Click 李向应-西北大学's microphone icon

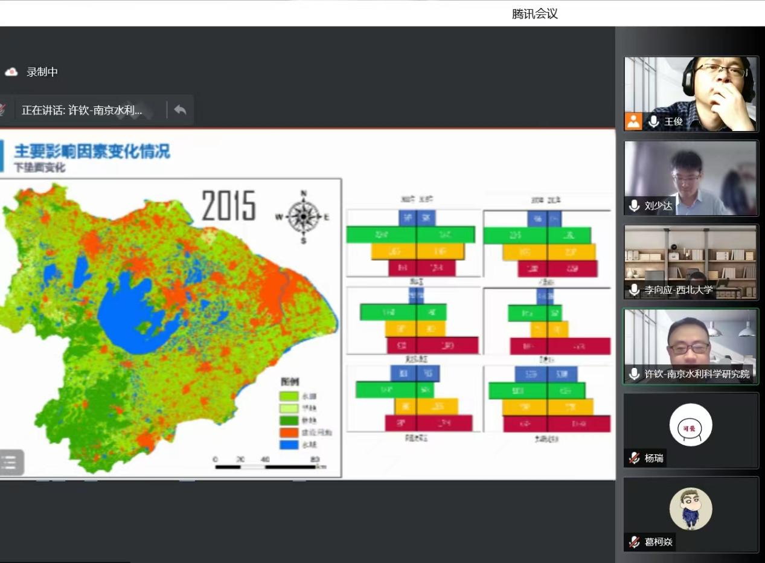coord(634,290)
